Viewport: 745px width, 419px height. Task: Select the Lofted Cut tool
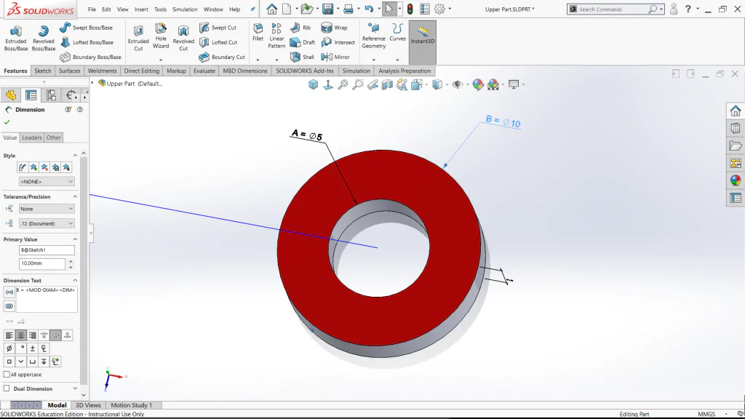tap(218, 42)
